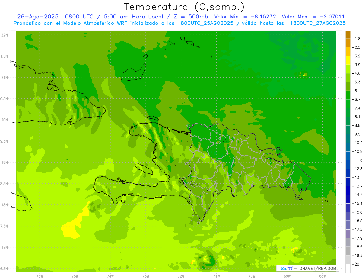362x280 pixels.
Task: Click the "18N" latitude label
Action: (x=5, y=205)
